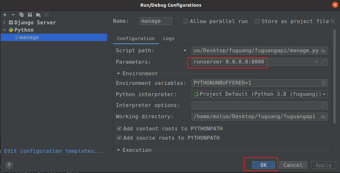Browse for script path folder icon
The height and width of the screenshot is (173, 340).
[x=323, y=51]
